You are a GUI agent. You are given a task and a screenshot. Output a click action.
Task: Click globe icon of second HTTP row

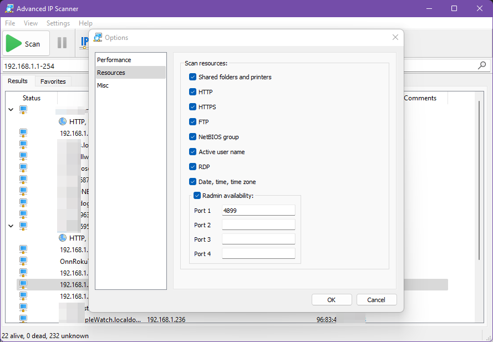63,238
